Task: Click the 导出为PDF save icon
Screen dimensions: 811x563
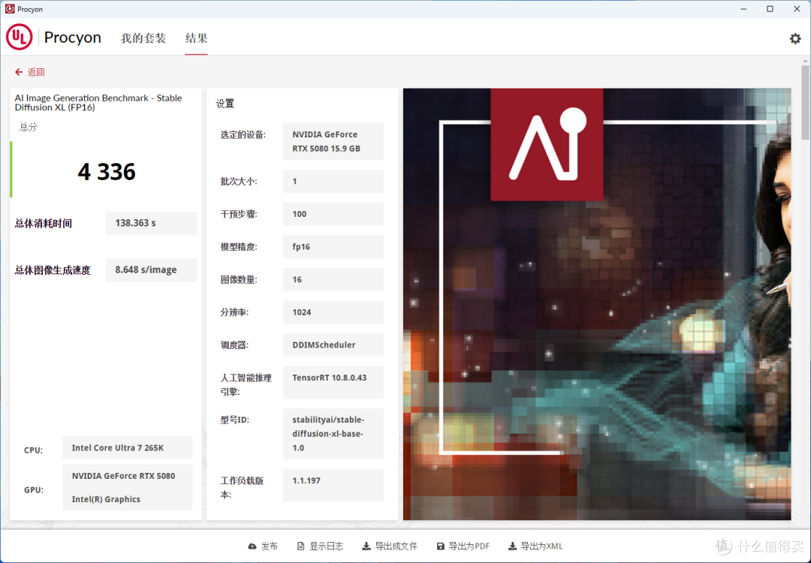Action: [440, 546]
